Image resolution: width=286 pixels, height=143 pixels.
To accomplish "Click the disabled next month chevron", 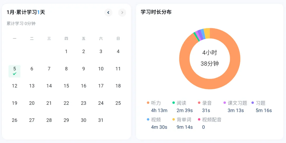I will tap(122, 12).
